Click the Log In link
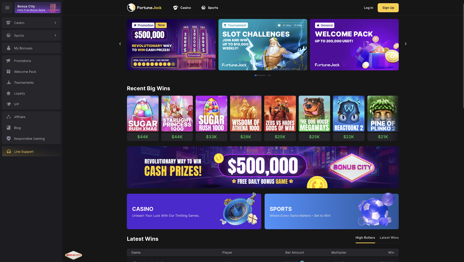Viewport: 464px width, 262px height. pyautogui.click(x=369, y=8)
